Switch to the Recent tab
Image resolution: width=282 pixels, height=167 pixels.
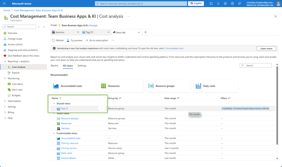[x=55, y=66]
